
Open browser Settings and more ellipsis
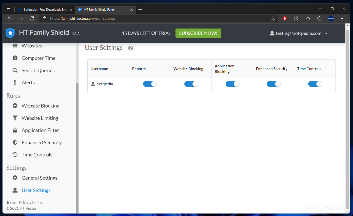343,18
